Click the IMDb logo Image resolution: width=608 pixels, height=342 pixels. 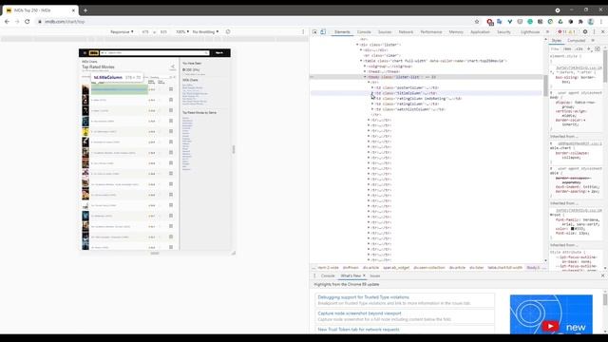94,53
